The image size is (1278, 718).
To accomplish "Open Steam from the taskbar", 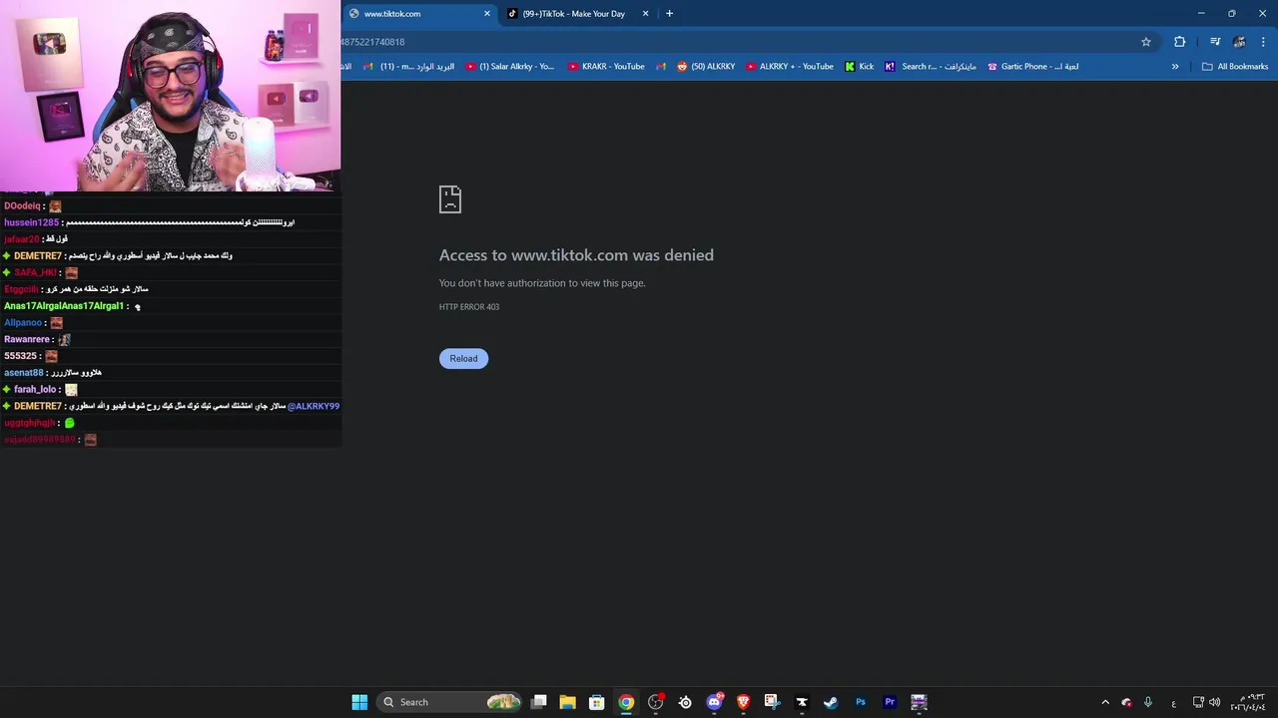I will tap(831, 702).
